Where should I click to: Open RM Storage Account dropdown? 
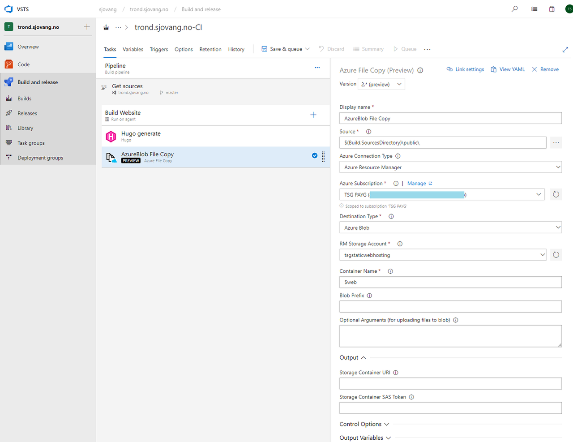[443, 255]
